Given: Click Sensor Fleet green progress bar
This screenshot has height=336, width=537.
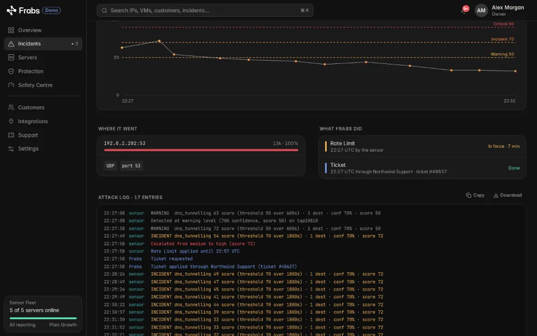Looking at the screenshot, I should 43,318.
